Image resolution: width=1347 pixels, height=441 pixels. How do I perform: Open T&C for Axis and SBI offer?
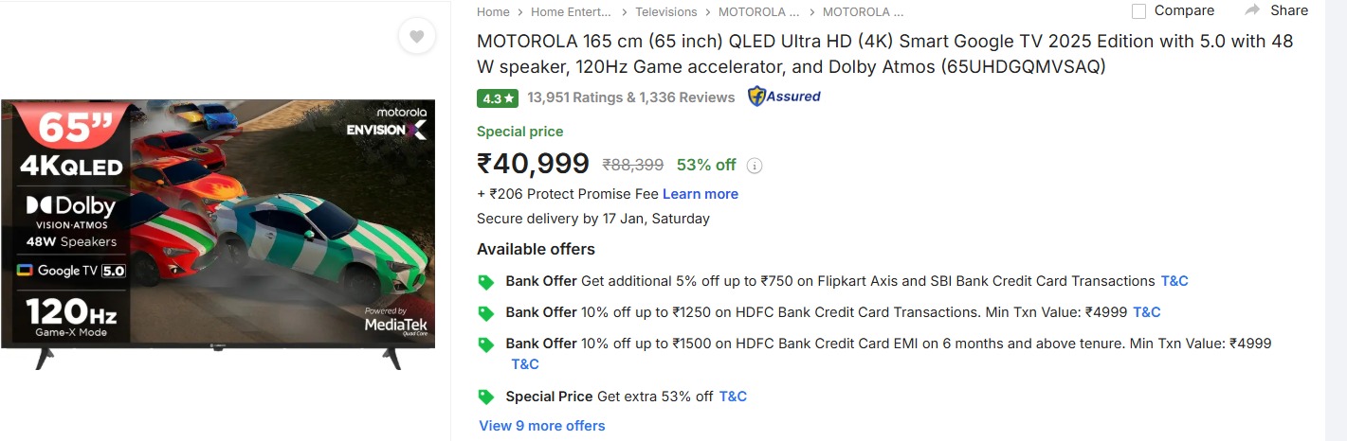[1174, 281]
